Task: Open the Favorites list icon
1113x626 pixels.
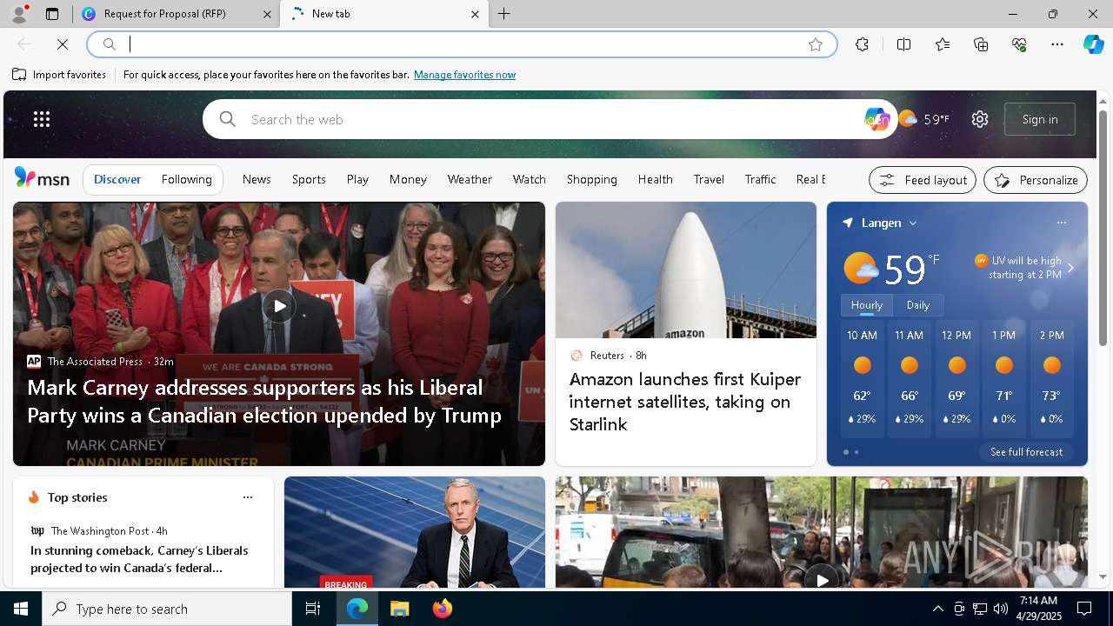Action: 943,44
